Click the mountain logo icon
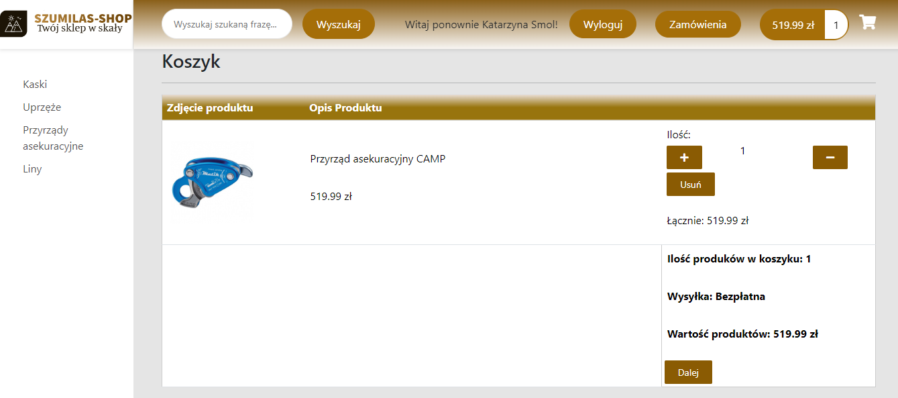 [x=14, y=24]
